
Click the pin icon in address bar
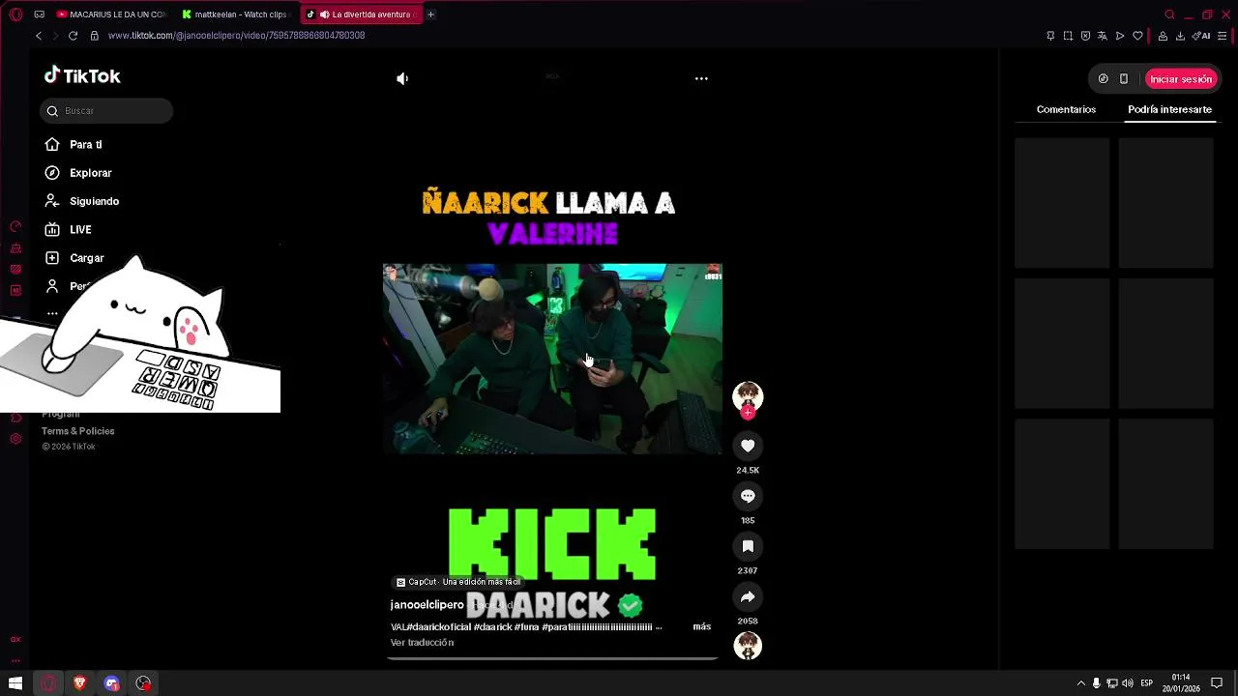click(x=1050, y=36)
